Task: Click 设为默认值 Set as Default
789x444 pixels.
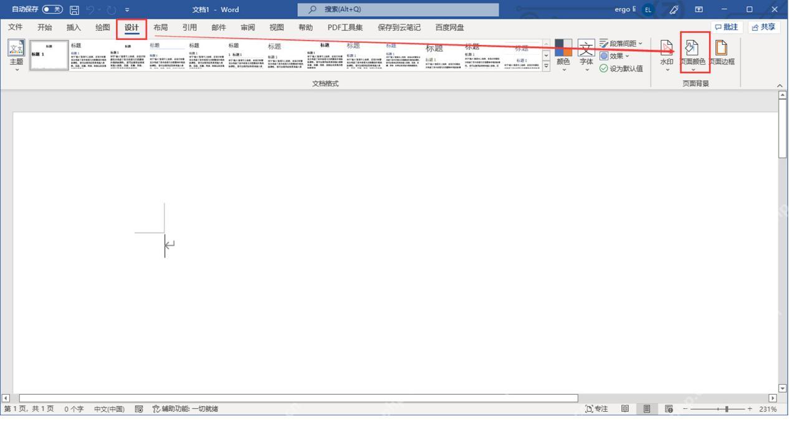Action: 621,68
